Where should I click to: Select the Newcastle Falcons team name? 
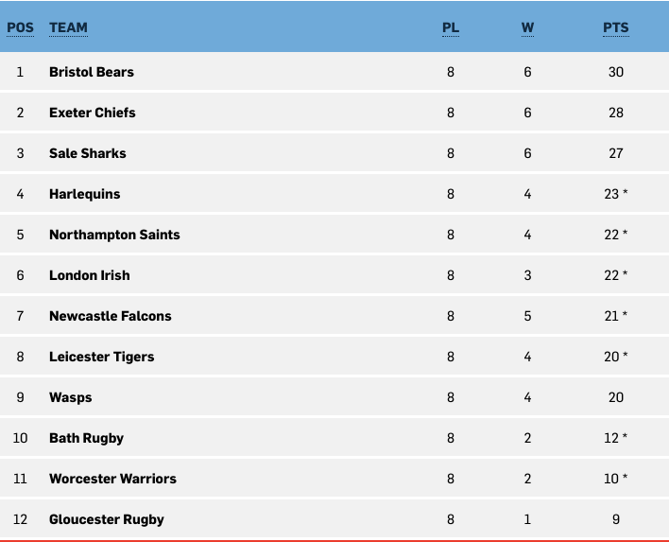click(110, 316)
